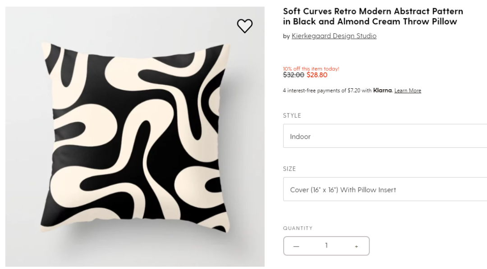Open the Kierkegaard Design Studio shop link
Viewport: 487px width, 269px height.
click(x=334, y=36)
